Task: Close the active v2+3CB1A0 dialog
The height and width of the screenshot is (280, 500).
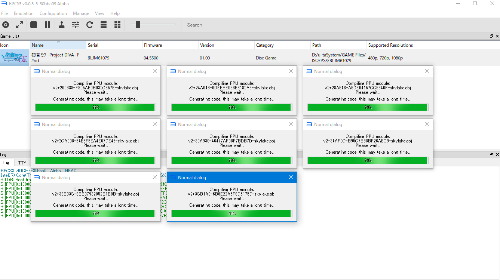Action: point(291,177)
